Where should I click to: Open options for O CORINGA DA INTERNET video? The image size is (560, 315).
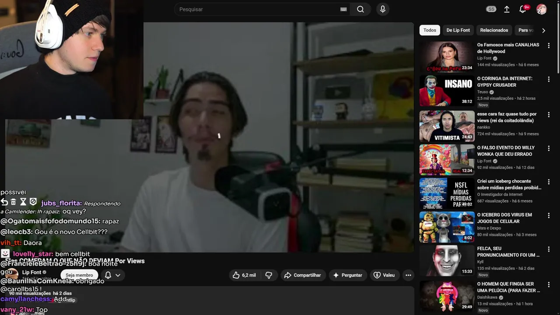click(549, 79)
